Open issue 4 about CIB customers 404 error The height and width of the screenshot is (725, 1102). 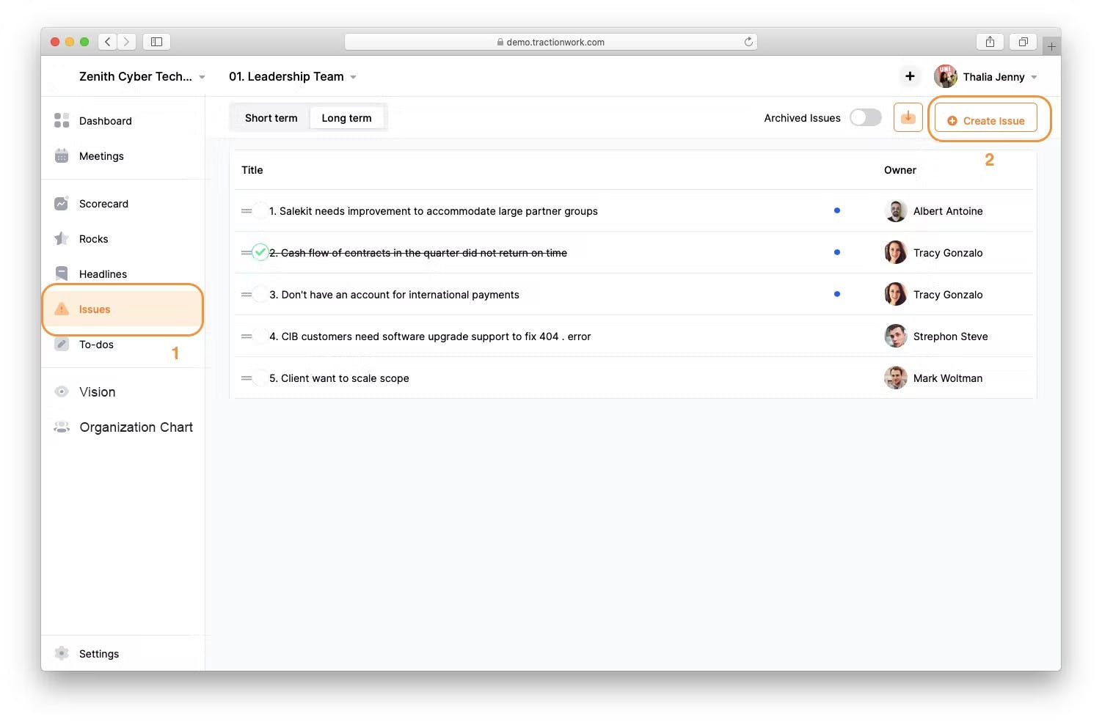(x=430, y=336)
